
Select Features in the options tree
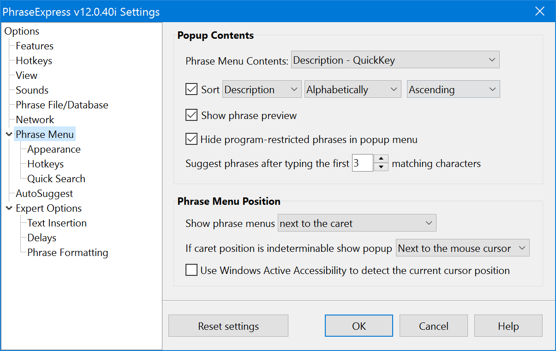coord(35,46)
